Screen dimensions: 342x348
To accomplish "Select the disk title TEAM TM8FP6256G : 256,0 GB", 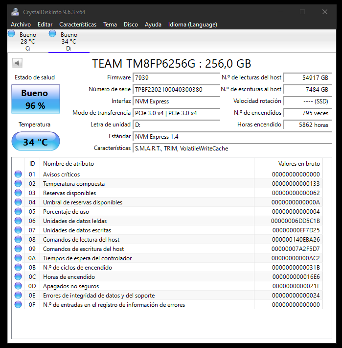I will click(171, 64).
